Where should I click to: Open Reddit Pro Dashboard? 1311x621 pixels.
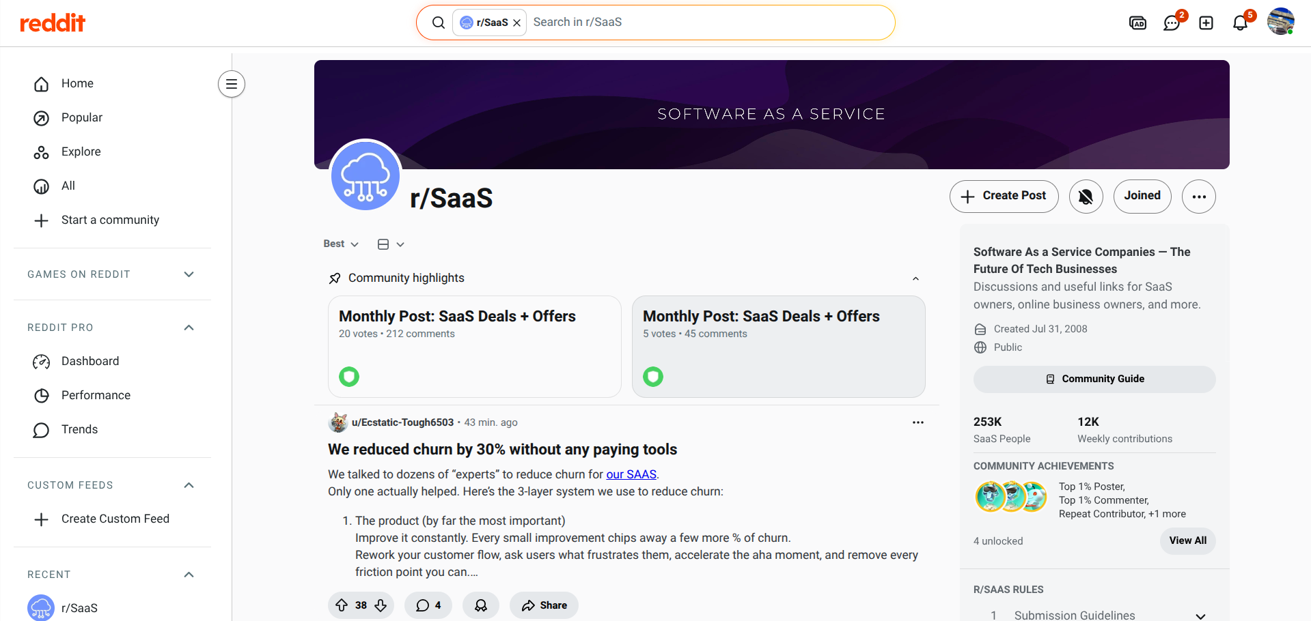pos(89,361)
